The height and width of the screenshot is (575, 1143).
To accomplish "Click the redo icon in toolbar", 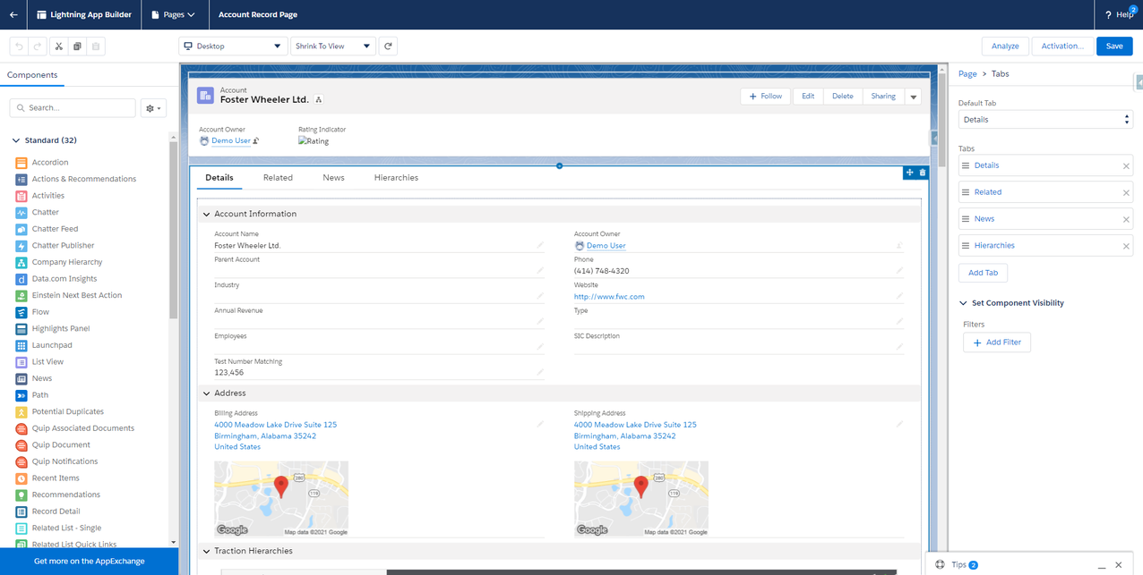I will 37,46.
